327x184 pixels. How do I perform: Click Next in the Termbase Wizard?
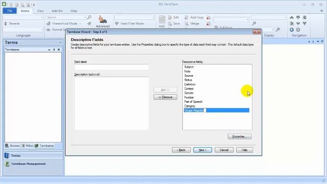tap(202, 150)
